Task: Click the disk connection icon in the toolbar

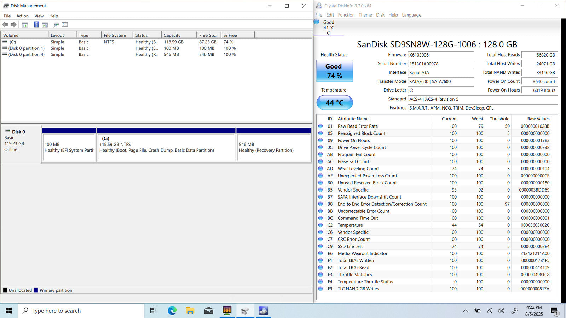Action: tap(56, 25)
